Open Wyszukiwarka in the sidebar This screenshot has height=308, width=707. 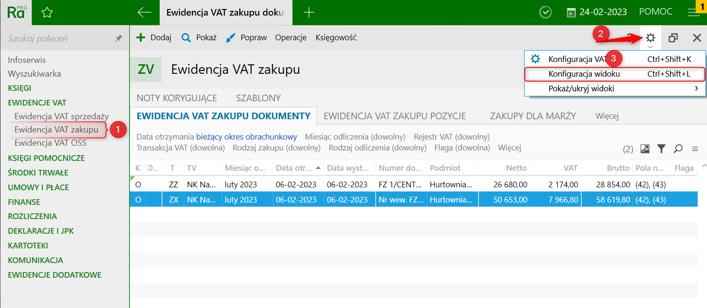point(34,74)
